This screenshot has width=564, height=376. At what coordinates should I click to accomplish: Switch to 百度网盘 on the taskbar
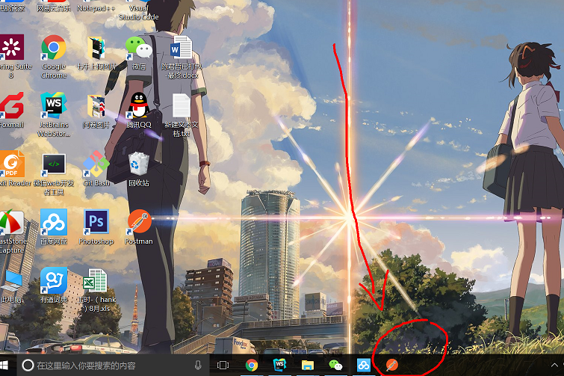tap(364, 366)
